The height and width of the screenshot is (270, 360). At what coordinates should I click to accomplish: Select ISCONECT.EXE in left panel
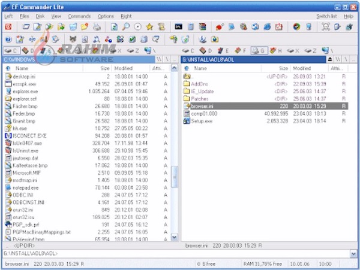click(87, 136)
